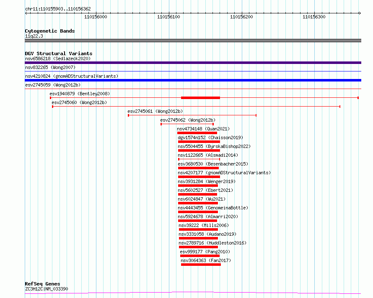The image size is (373, 298).
Task: Click ruler position 110156100
Action: (x=168, y=17)
